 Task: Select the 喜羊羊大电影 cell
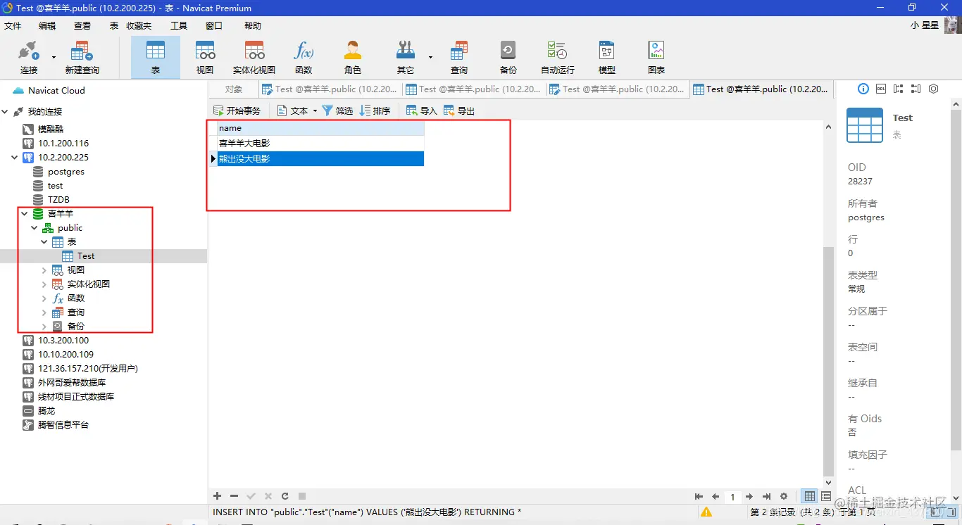(320, 143)
